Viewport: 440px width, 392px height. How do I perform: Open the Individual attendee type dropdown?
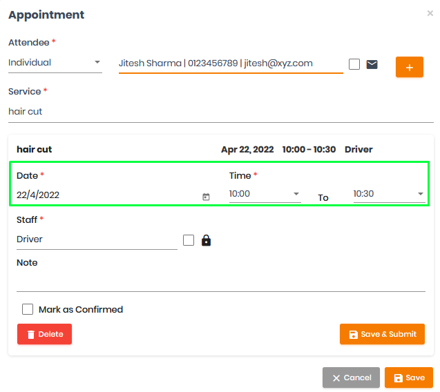[x=55, y=63]
